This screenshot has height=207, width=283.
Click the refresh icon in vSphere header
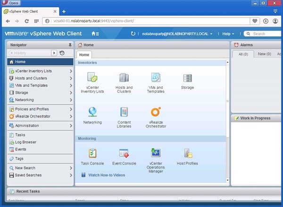tap(133, 34)
